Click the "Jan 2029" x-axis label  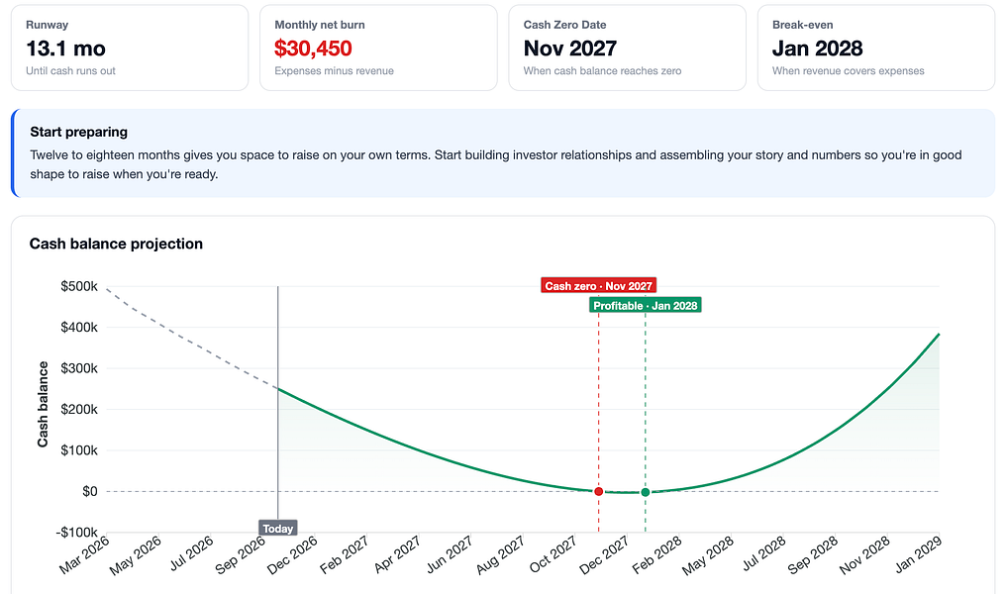tap(918, 553)
